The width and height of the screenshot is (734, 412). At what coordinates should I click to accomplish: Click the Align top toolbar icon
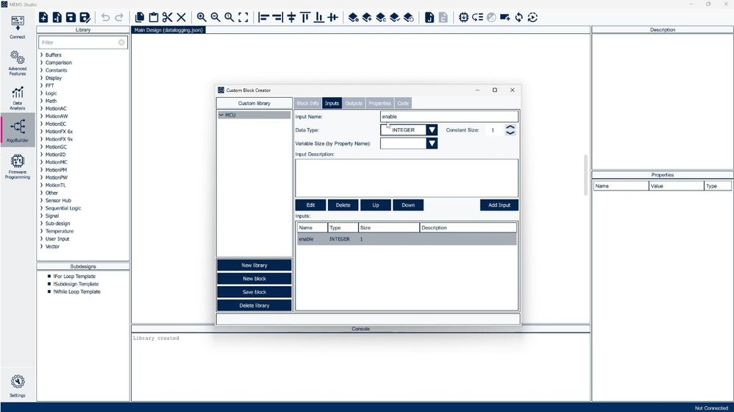tap(305, 18)
